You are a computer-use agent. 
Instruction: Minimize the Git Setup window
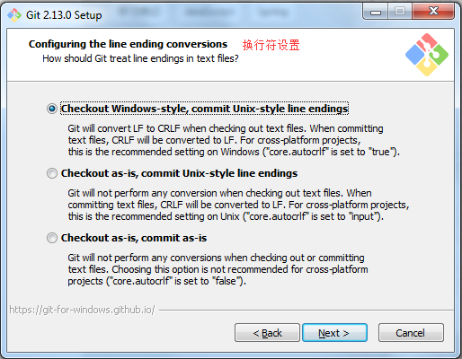(x=376, y=12)
